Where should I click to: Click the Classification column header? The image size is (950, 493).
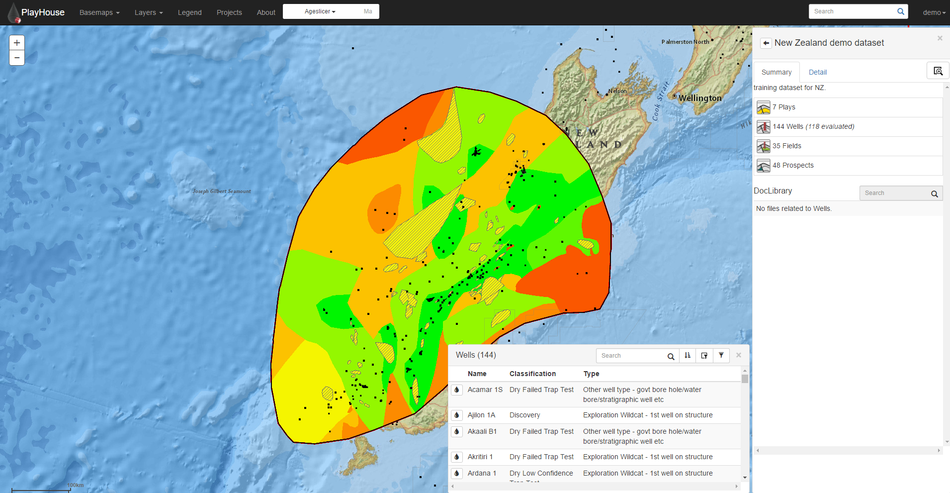pyautogui.click(x=532, y=374)
